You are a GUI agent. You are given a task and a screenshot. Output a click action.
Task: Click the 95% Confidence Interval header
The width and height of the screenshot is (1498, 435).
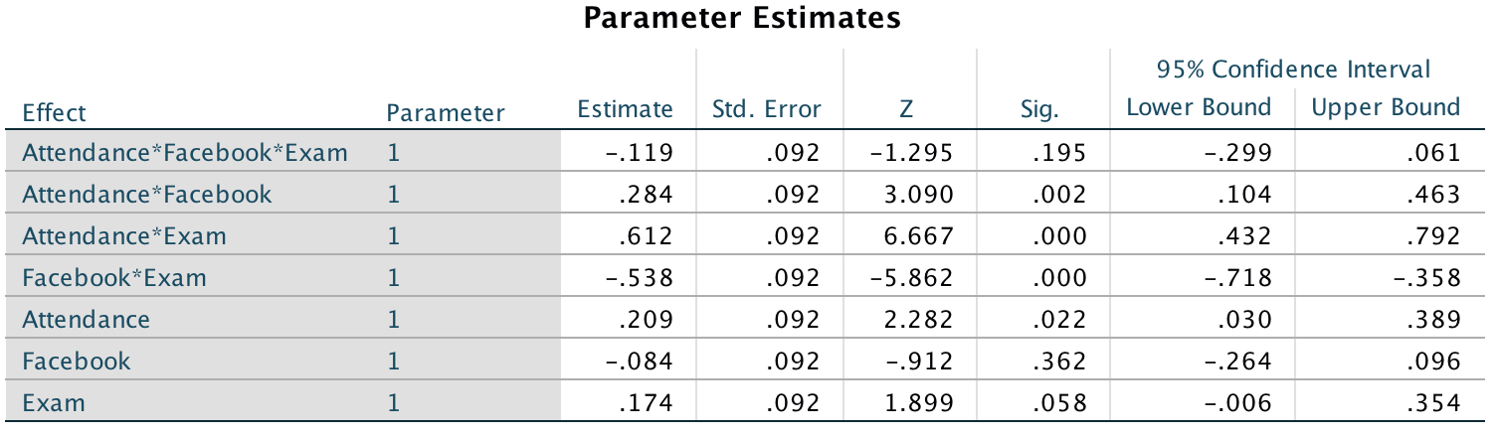[x=1293, y=70]
